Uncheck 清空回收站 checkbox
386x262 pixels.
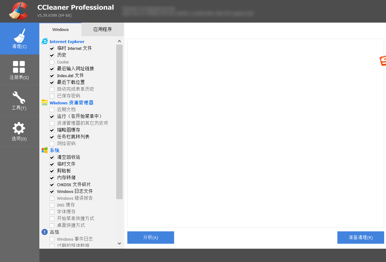(52, 158)
